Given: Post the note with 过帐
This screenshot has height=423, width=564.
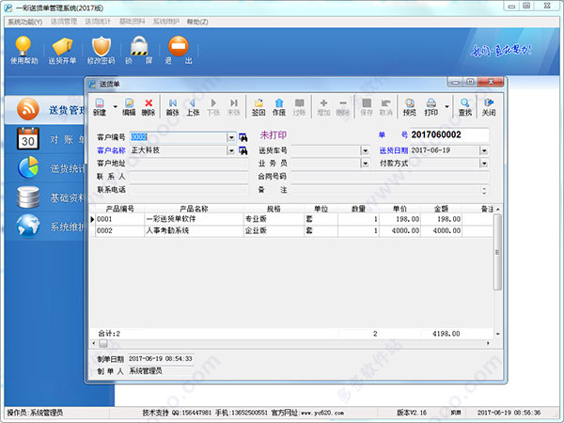Looking at the screenshot, I should (299, 107).
